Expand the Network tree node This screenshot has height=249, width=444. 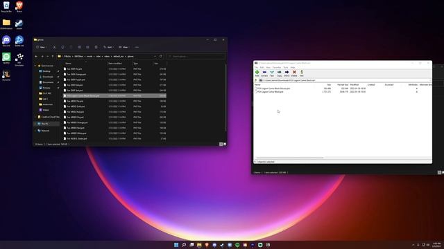pyautogui.click(x=35, y=131)
